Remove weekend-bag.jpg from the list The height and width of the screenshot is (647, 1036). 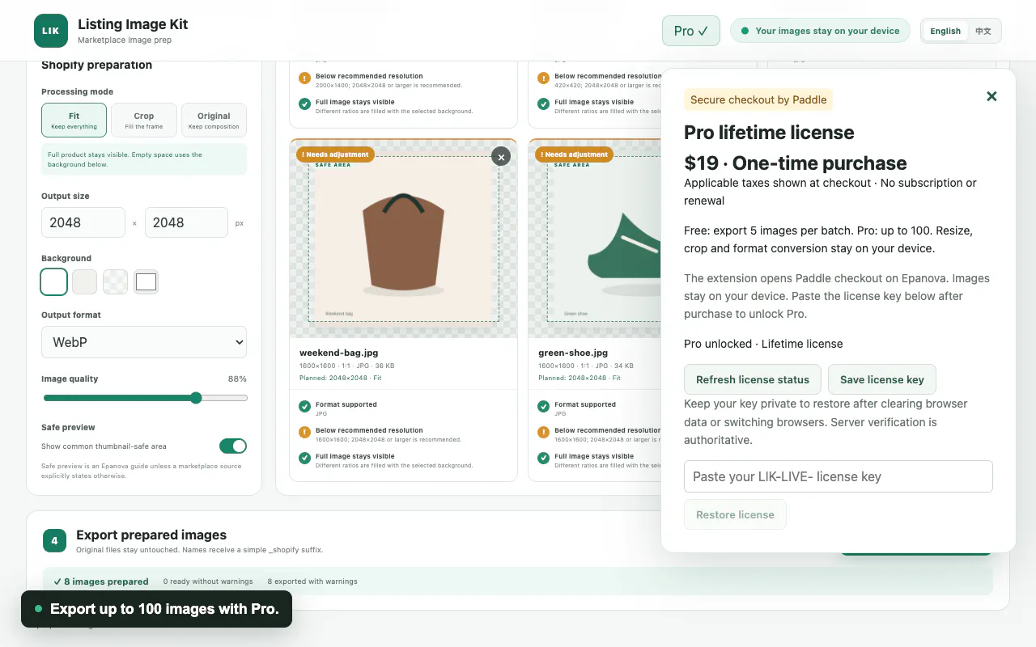[x=501, y=157]
